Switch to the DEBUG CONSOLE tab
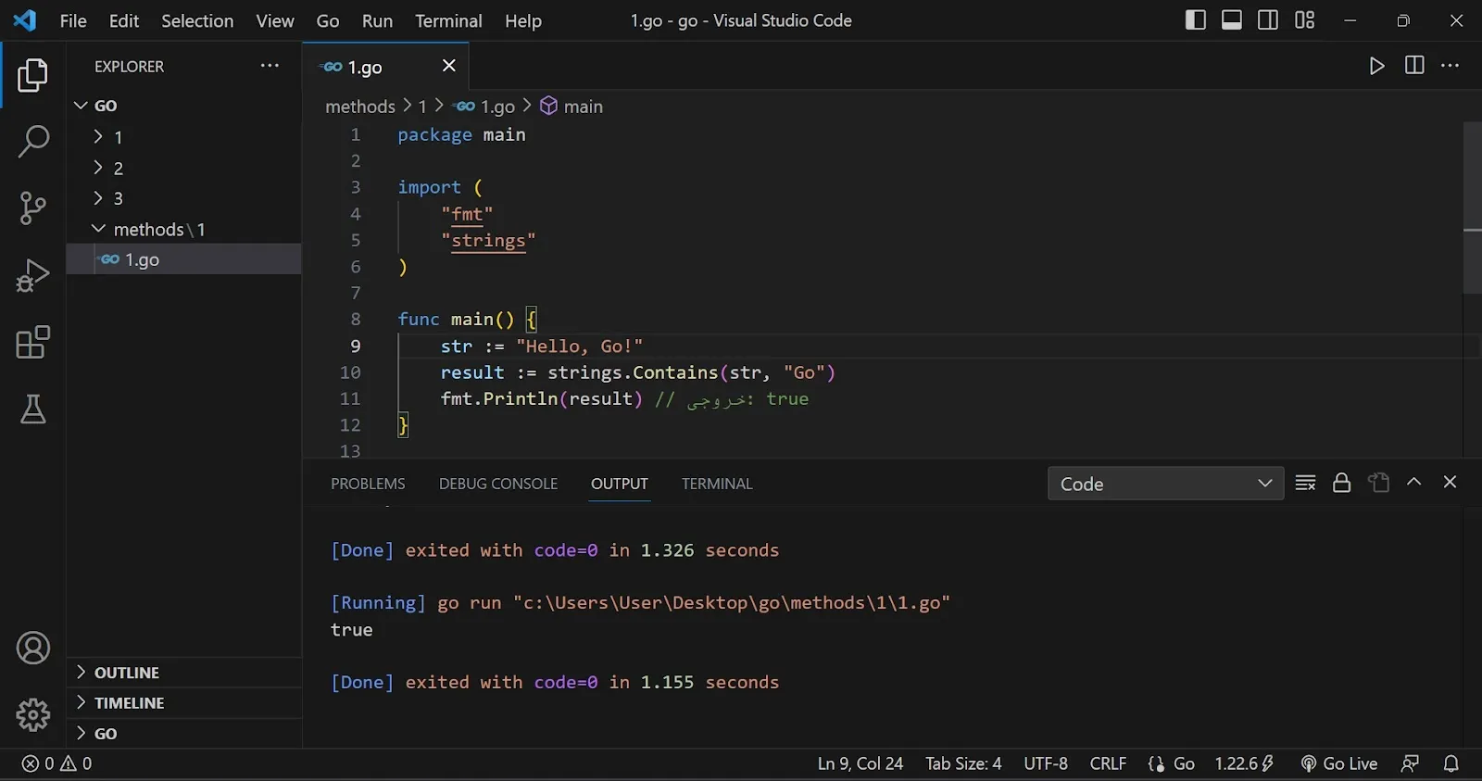The width and height of the screenshot is (1482, 781). [498, 484]
